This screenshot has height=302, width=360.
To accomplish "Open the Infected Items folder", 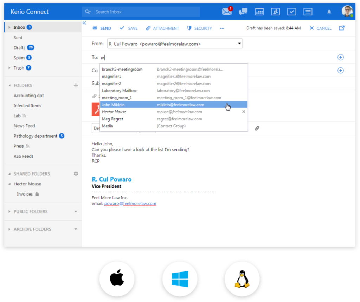I will click(x=27, y=105).
